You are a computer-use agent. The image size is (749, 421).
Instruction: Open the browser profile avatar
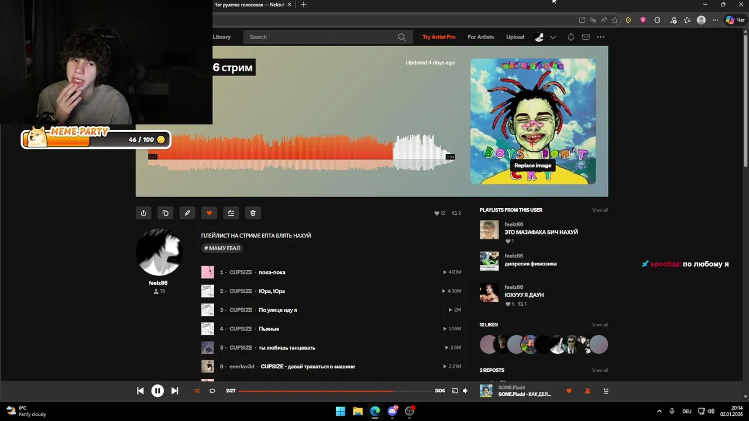click(701, 20)
